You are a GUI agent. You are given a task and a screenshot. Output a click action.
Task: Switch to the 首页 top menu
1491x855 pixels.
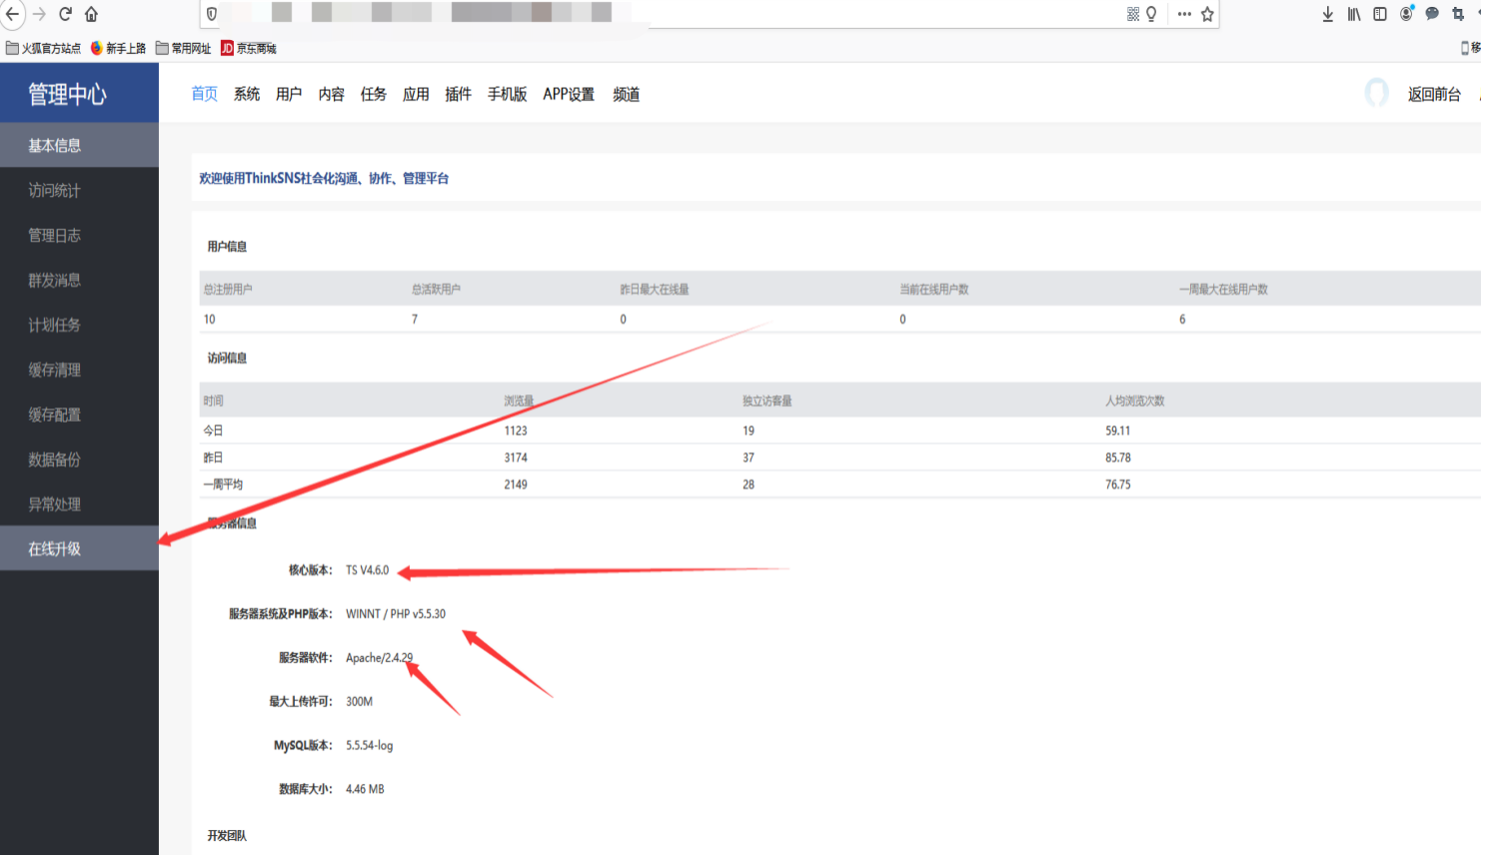(x=205, y=94)
